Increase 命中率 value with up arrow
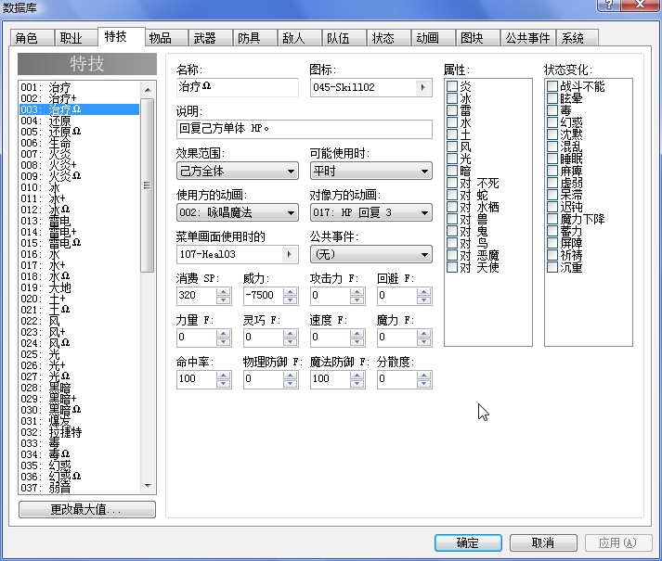Screen dimensions: 662x561 click(x=224, y=375)
